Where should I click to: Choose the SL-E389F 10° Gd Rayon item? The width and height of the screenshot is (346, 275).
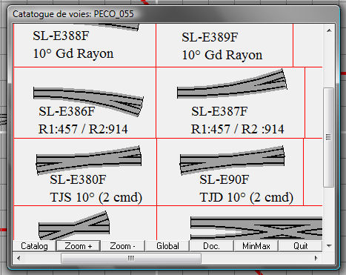(x=224, y=45)
